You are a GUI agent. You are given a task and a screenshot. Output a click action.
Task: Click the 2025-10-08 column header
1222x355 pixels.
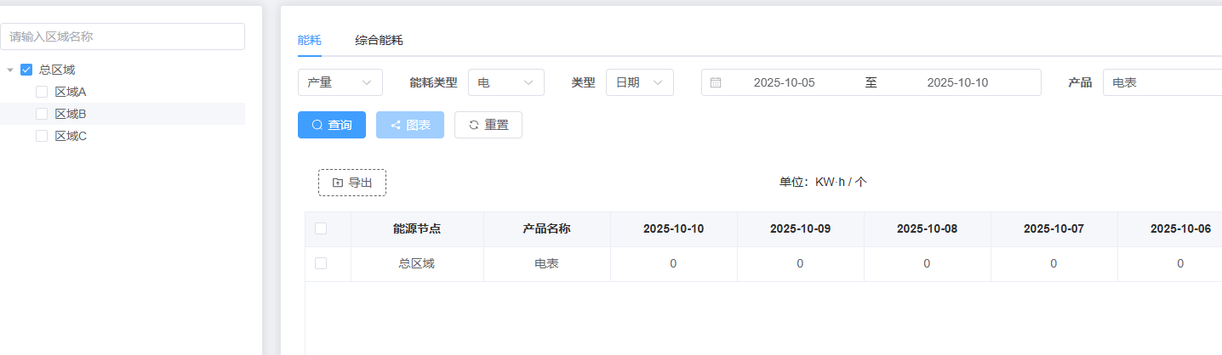click(927, 228)
